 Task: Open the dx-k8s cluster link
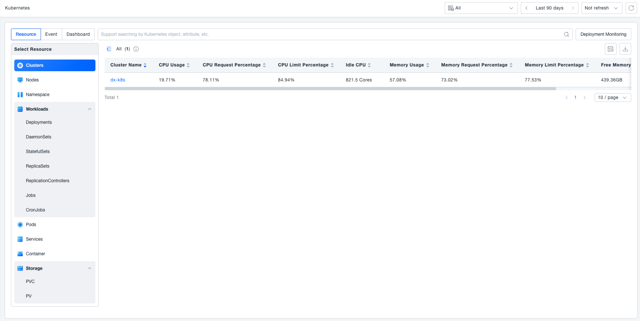point(118,80)
